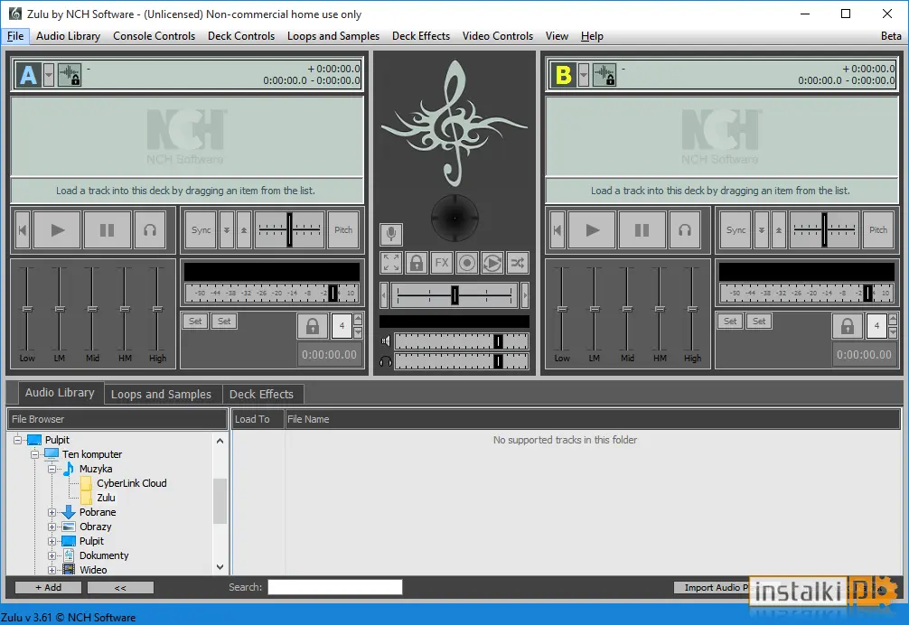Click the headphones volume icon
909x625 pixels.
pos(386,362)
